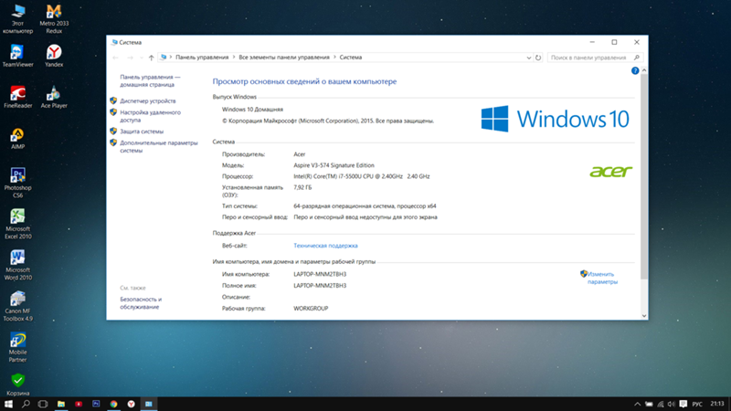This screenshot has height=411, width=731.
Task: Click Изменить параметры link
Action: pos(602,278)
